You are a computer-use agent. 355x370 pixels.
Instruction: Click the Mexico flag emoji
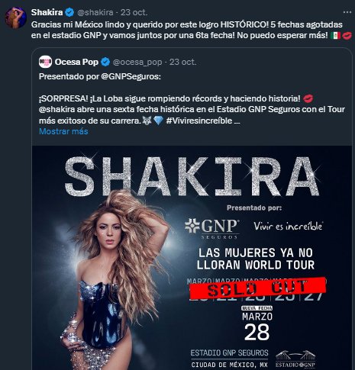tap(335, 36)
